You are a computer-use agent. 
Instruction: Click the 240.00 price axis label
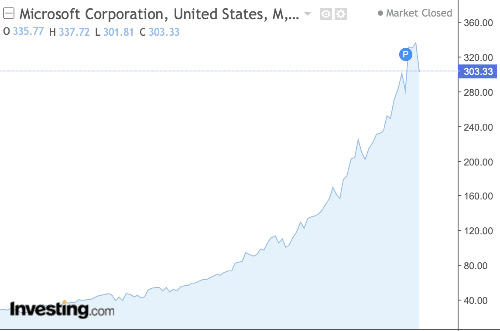tap(477, 127)
